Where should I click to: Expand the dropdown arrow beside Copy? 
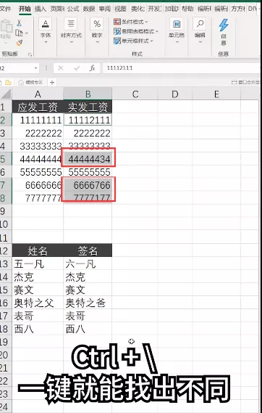point(26,33)
